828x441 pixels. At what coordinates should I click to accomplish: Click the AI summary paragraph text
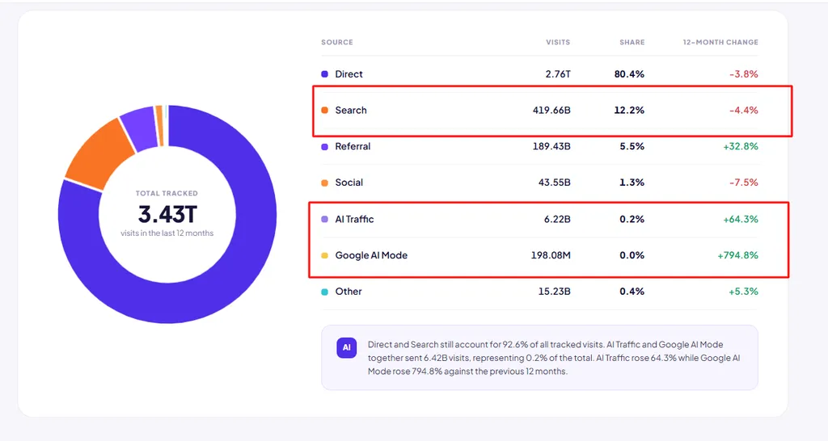554,358
